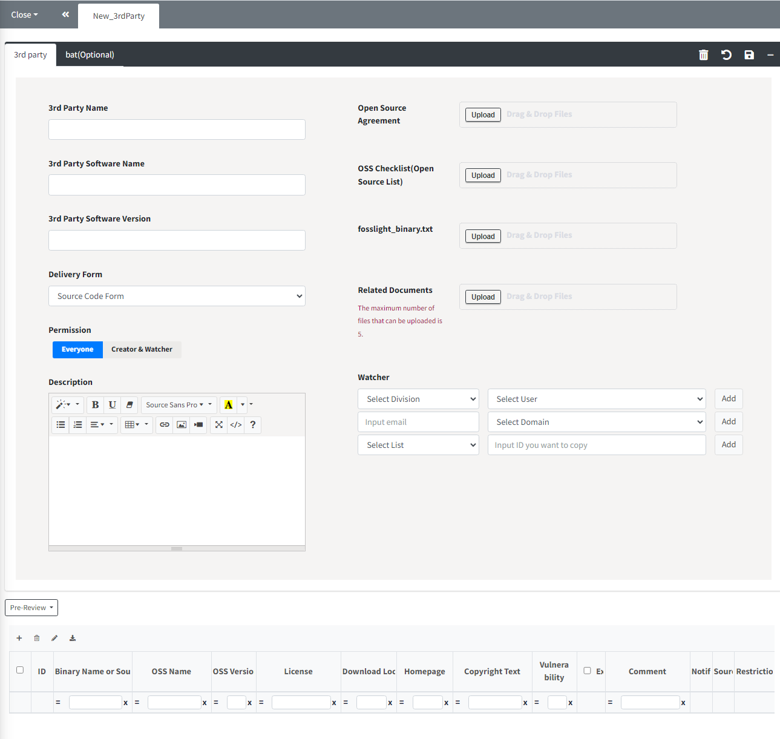Image resolution: width=780 pixels, height=739 pixels.
Task: Open the table insert dropdown
Action: pyautogui.click(x=136, y=425)
